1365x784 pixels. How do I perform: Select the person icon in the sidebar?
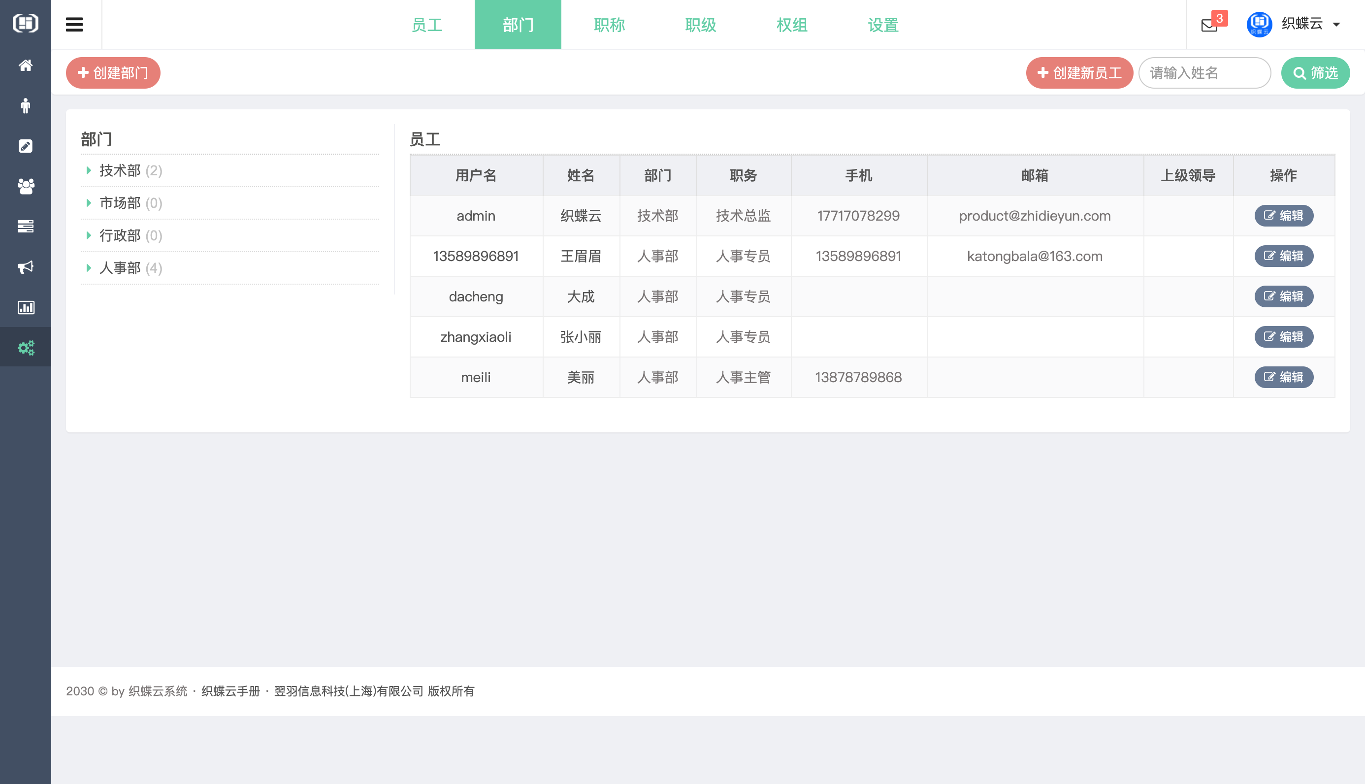[25, 105]
